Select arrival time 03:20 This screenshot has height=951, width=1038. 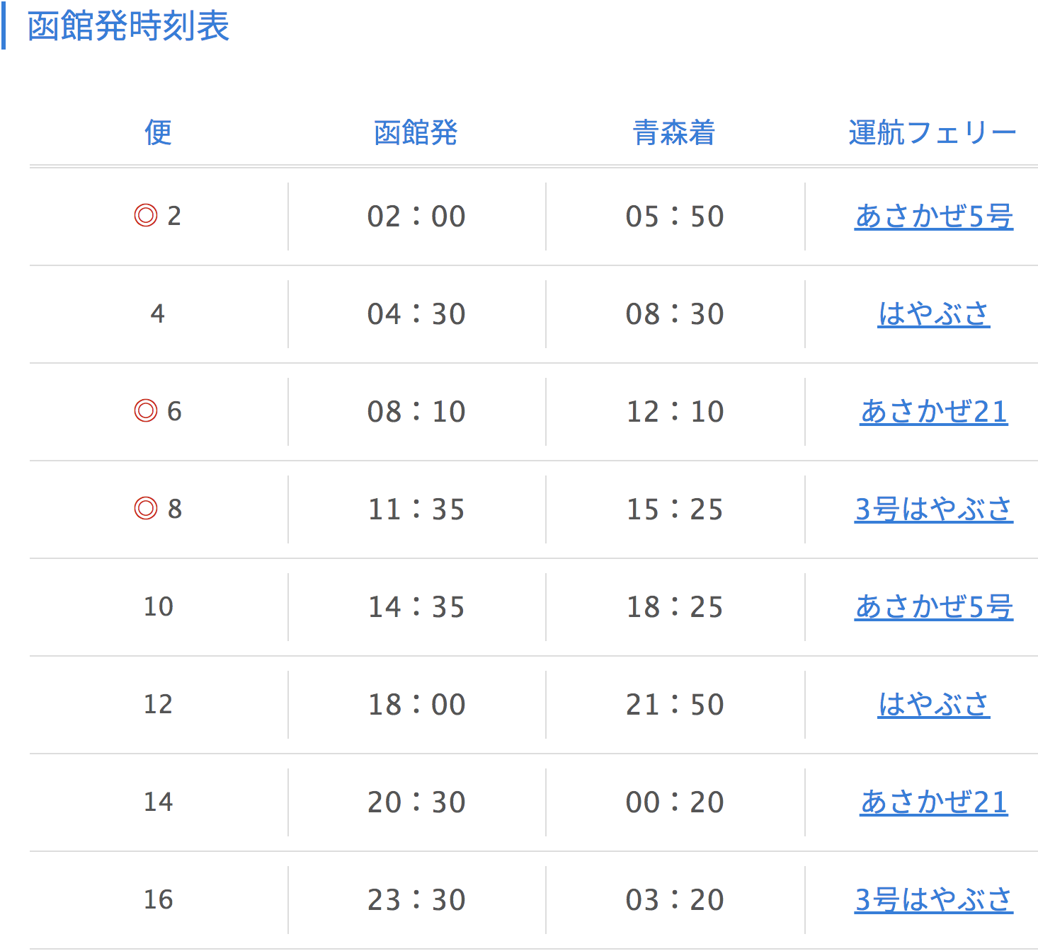(x=675, y=899)
